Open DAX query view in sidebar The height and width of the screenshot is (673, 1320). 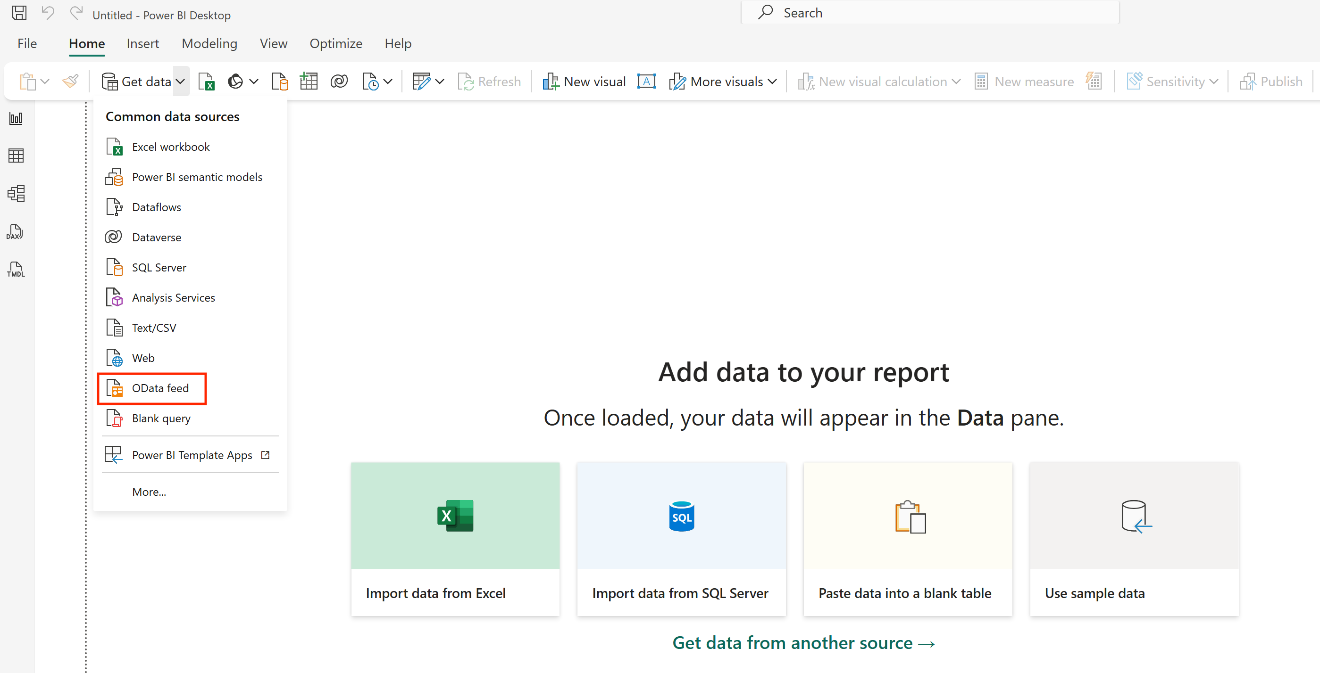15,232
